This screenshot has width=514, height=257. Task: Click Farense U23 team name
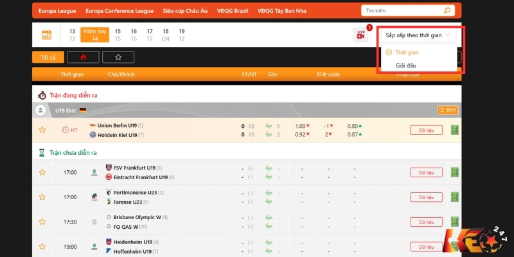(128, 202)
